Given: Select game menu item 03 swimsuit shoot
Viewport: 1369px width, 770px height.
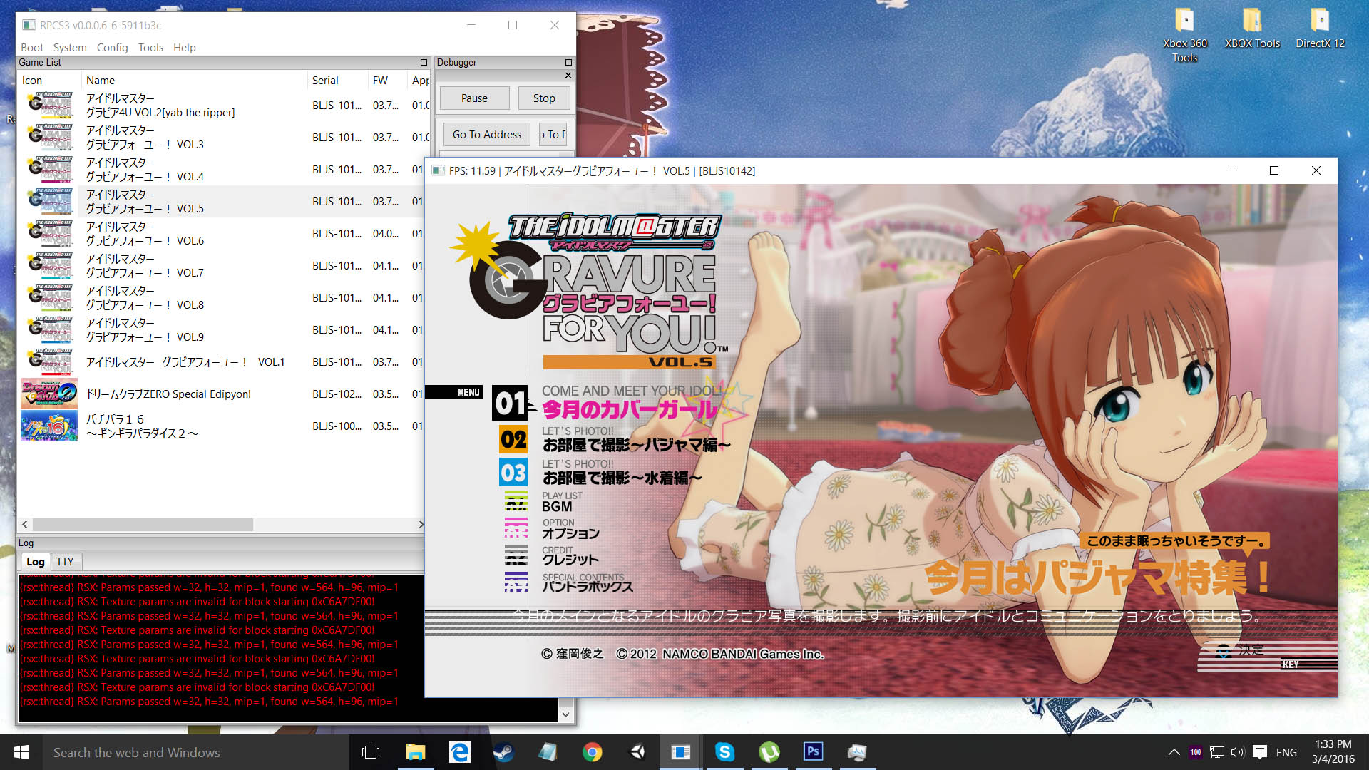Looking at the screenshot, I should [x=622, y=477].
